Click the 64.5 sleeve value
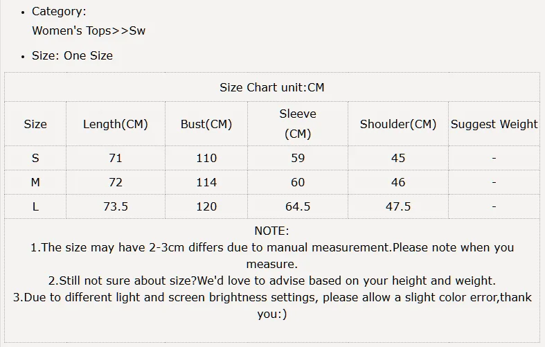The image size is (545, 347). click(298, 206)
